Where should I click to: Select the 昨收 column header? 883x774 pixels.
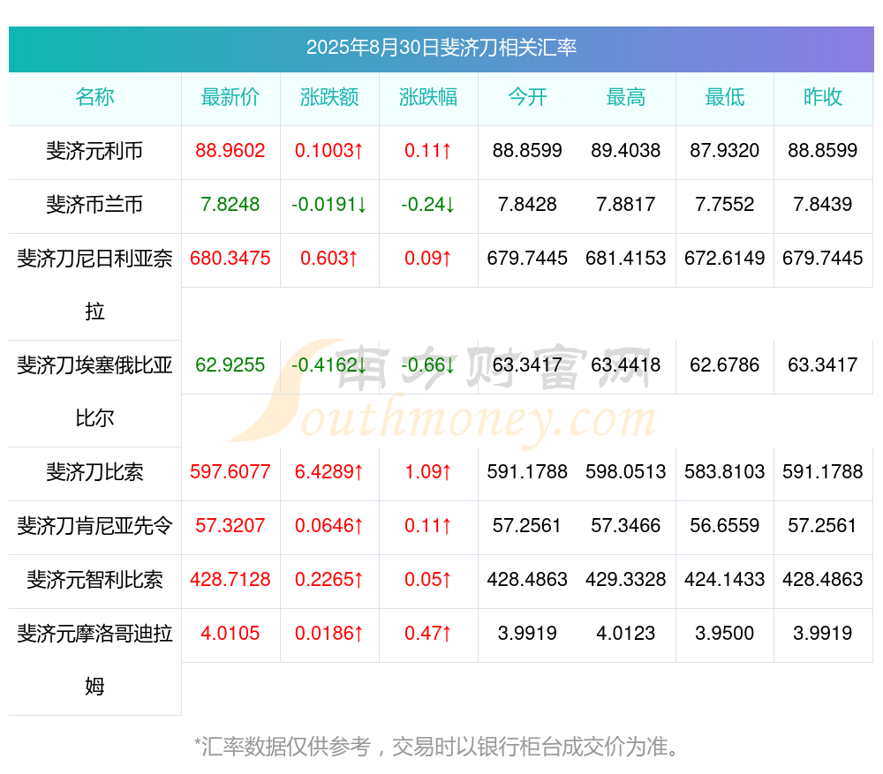click(x=823, y=97)
